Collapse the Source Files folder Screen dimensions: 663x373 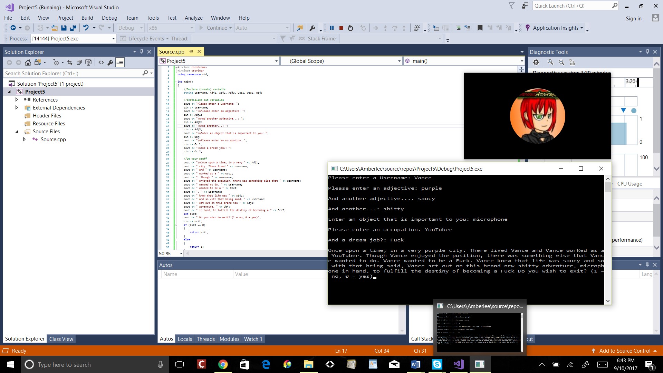tap(17, 132)
